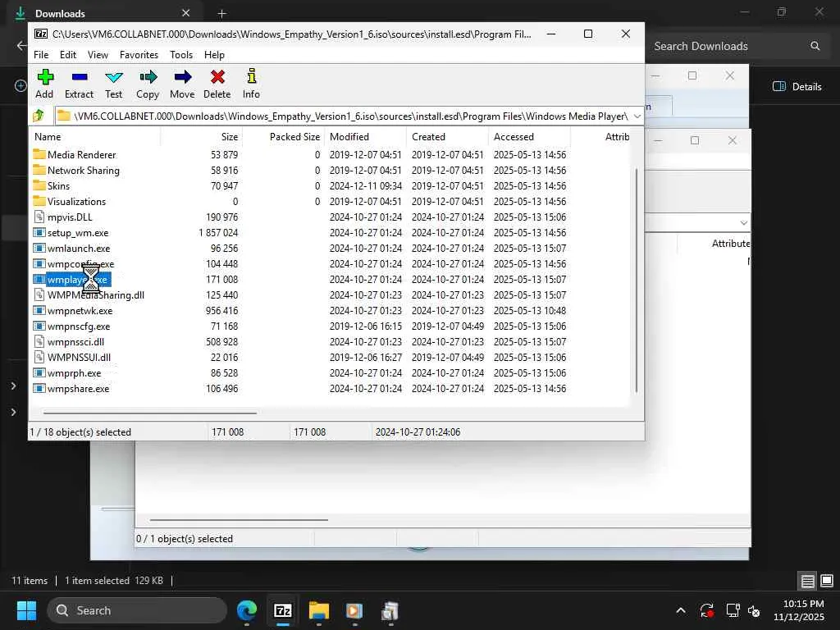840x630 pixels.
Task: Switch Explorer to details list view
Action: (807, 581)
